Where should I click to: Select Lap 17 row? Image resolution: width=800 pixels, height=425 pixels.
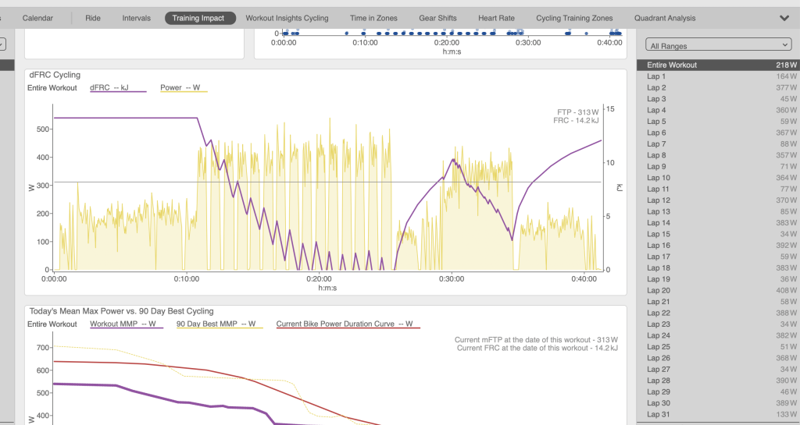(719, 257)
